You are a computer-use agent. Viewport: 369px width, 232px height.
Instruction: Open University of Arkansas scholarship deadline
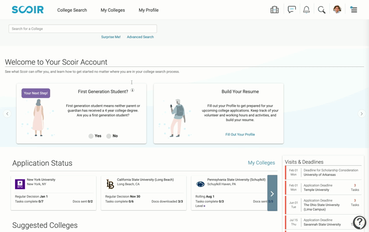click(323, 173)
